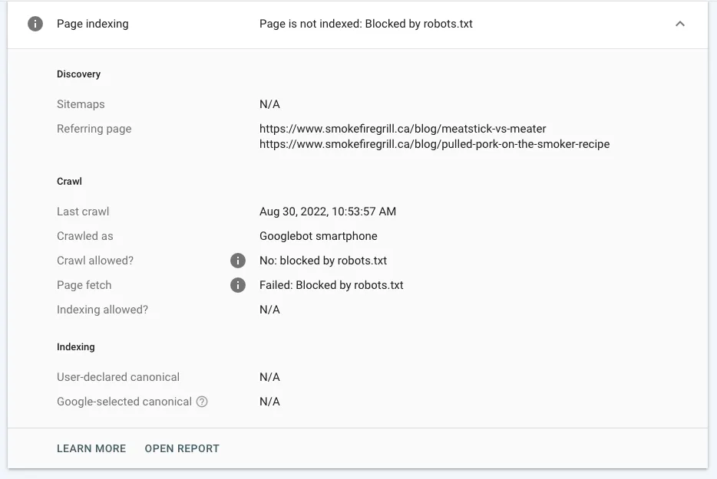The image size is (717, 479).
Task: Select the meatstick-vs-meater referring page URL
Action: pyautogui.click(x=402, y=129)
